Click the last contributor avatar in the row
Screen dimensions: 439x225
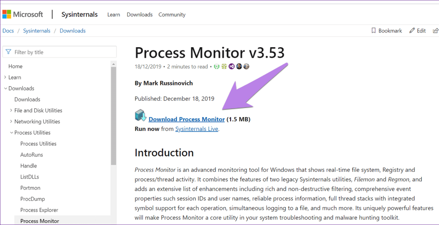246,67
